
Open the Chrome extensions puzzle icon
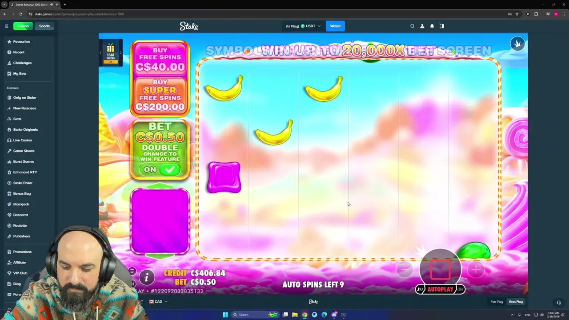click(536, 14)
